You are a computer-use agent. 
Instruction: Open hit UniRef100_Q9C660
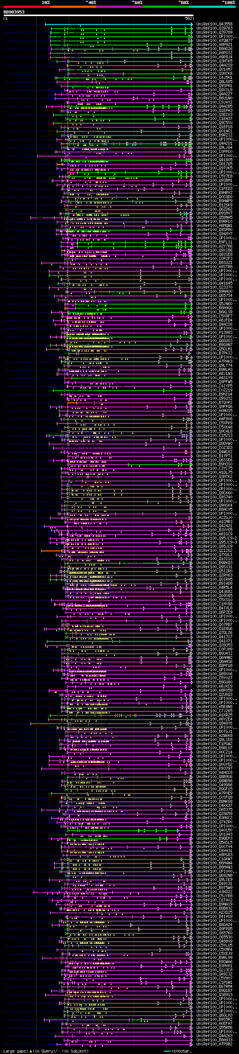pyautogui.click(x=214, y=493)
